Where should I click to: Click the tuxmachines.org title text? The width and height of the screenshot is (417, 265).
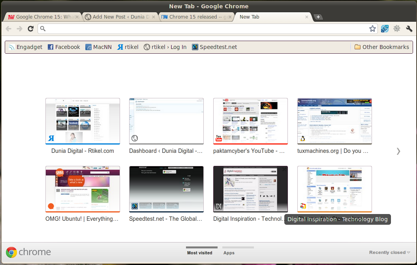[x=333, y=151]
